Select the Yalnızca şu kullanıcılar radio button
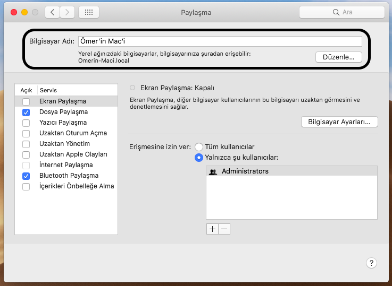 click(199, 158)
